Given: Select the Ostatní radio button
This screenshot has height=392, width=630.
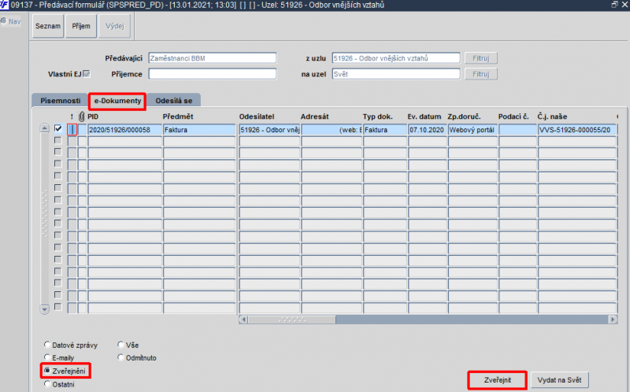Looking at the screenshot, I should (47, 384).
